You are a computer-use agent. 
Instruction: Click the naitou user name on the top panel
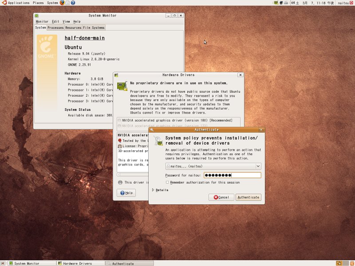(343, 3)
